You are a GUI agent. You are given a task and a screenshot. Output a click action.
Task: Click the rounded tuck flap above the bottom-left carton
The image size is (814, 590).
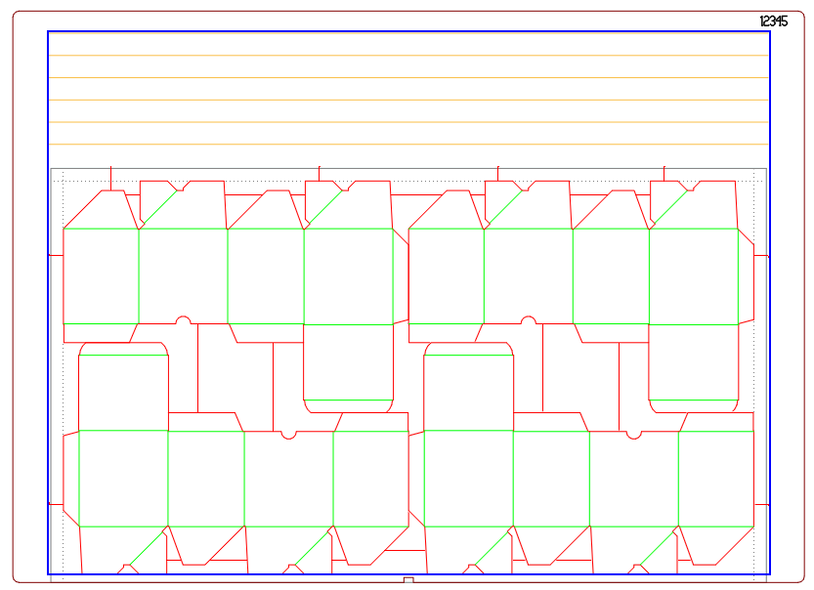coord(123,386)
